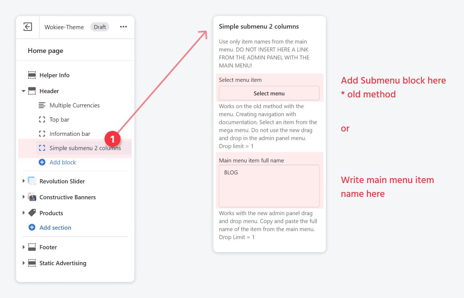
Task: Click the Add section link
Action: (55, 227)
